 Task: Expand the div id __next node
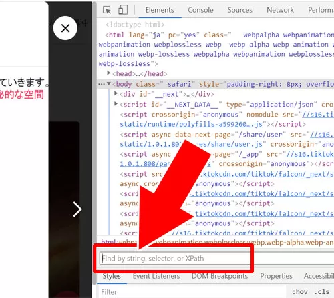(116, 93)
